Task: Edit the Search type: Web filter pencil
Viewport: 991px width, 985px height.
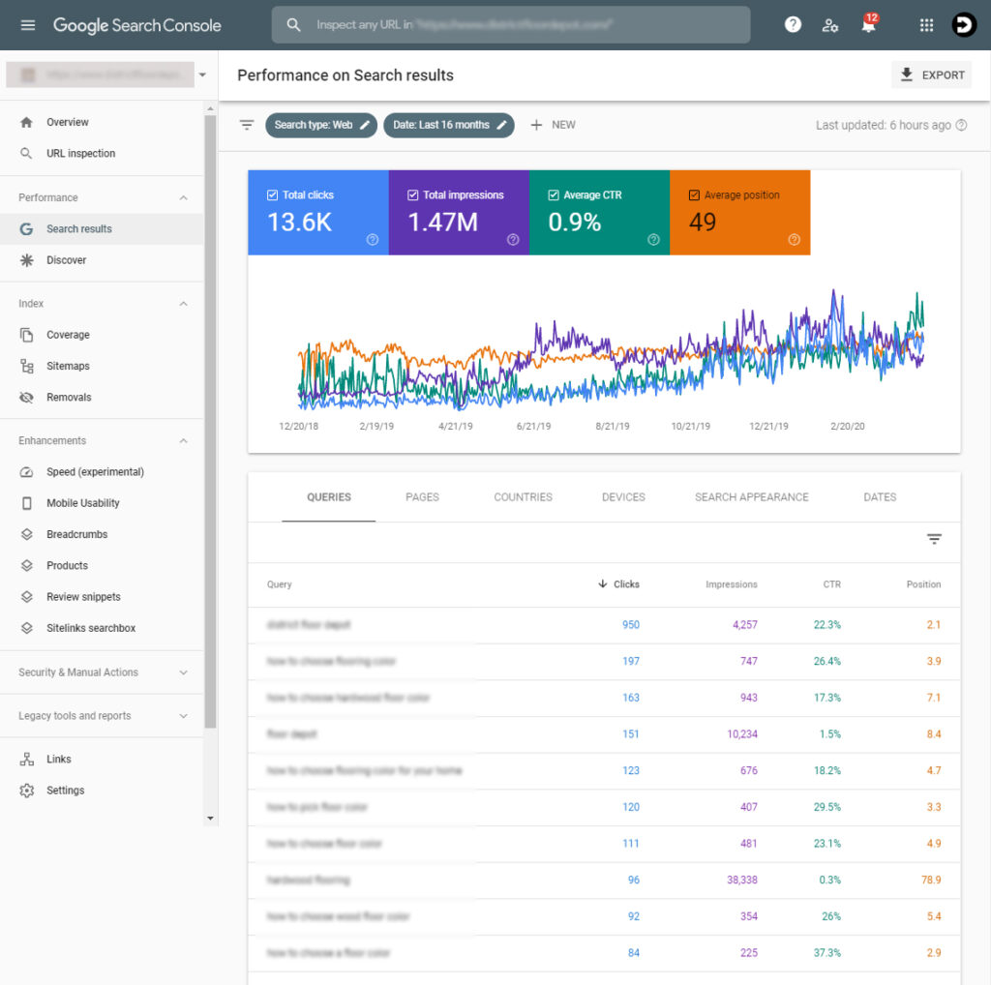Action: [x=365, y=125]
